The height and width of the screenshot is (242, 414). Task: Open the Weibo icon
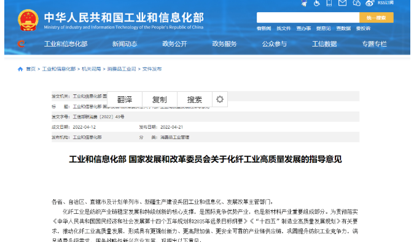pos(370,3)
